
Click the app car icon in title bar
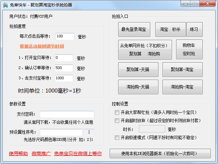(5, 5)
